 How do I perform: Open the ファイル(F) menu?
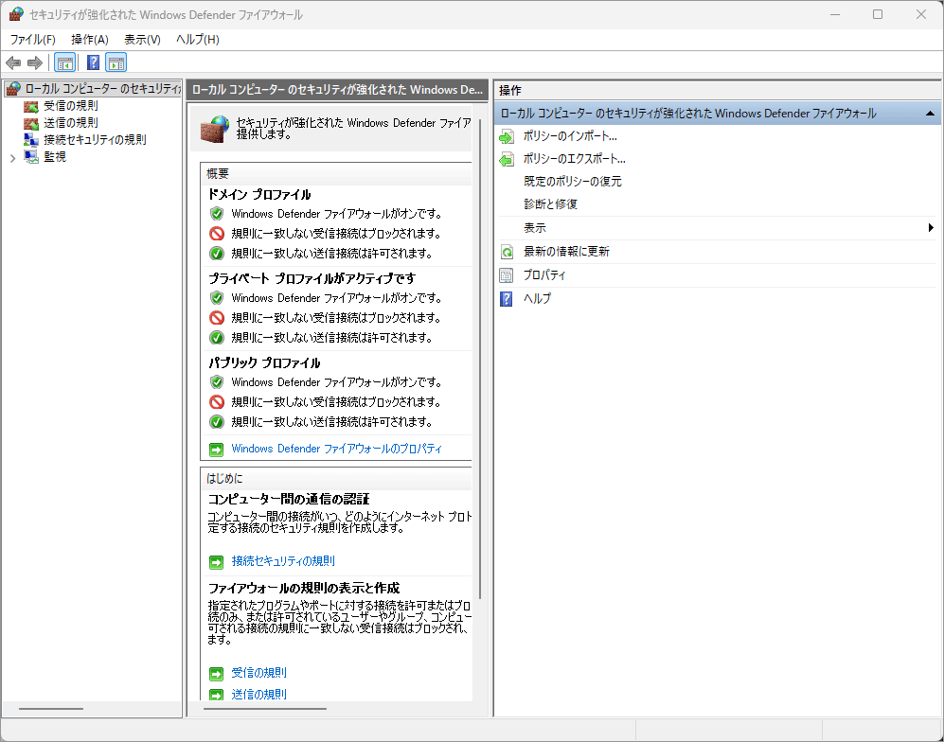click(33, 39)
